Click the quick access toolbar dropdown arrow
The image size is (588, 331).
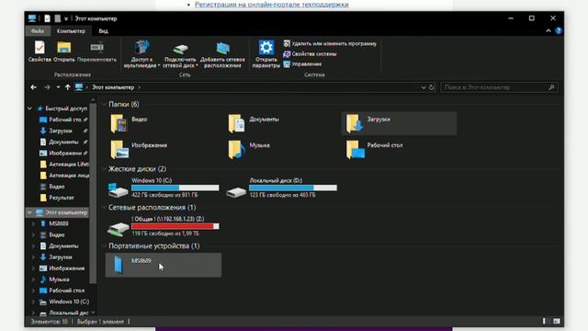(x=65, y=18)
